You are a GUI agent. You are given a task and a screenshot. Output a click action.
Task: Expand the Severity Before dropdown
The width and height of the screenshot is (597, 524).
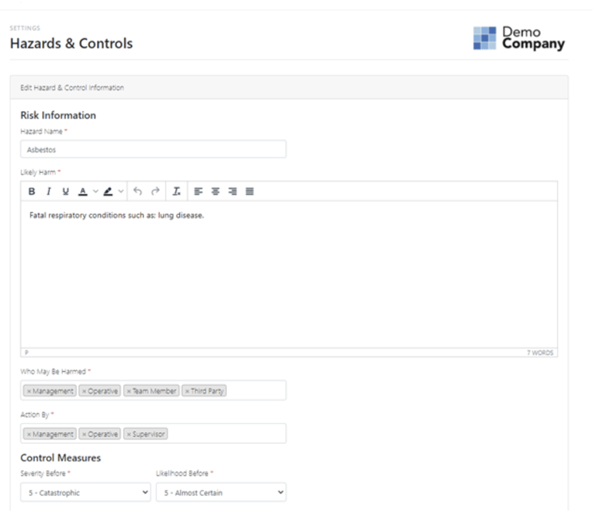85,493
